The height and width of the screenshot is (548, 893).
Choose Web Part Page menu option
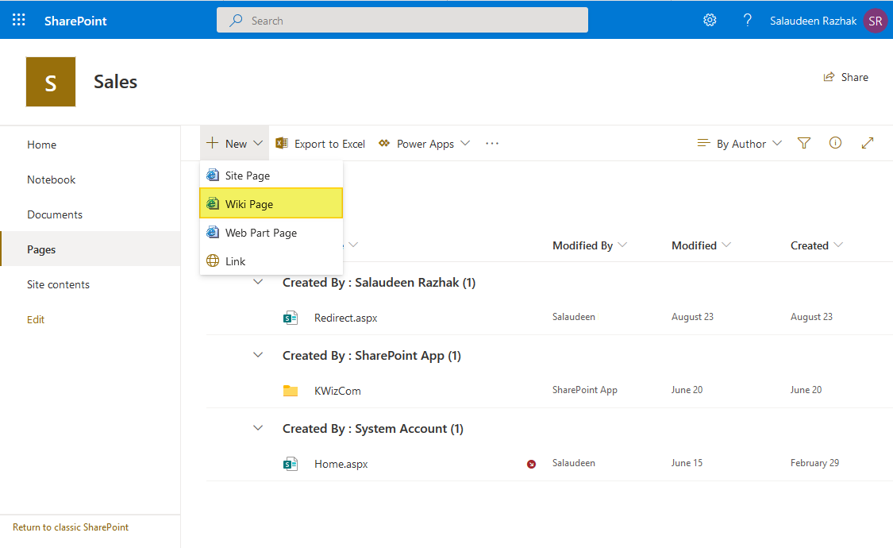pyautogui.click(x=260, y=233)
